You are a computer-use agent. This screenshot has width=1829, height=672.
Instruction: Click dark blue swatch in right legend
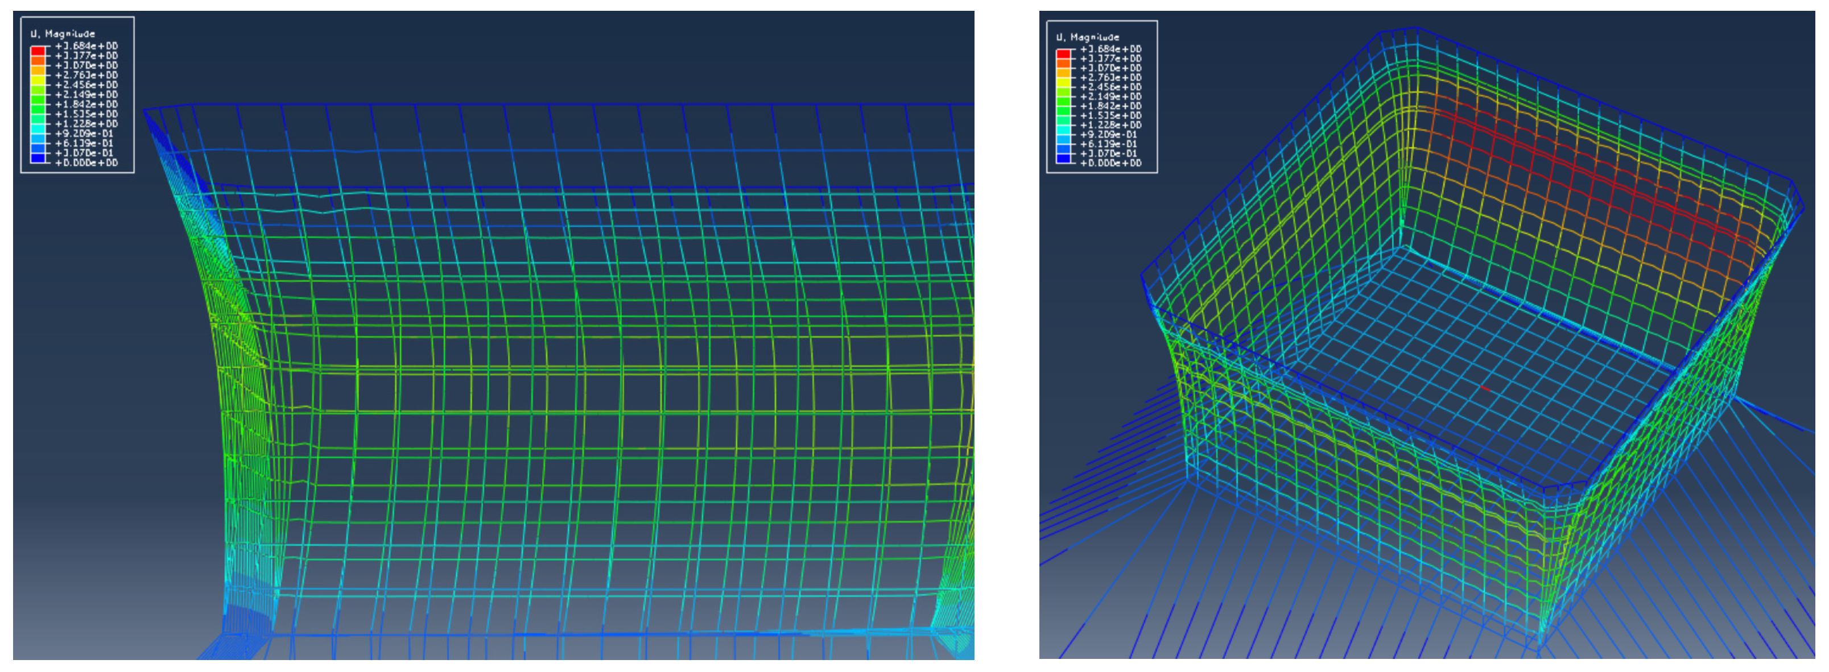pyautogui.click(x=1064, y=158)
